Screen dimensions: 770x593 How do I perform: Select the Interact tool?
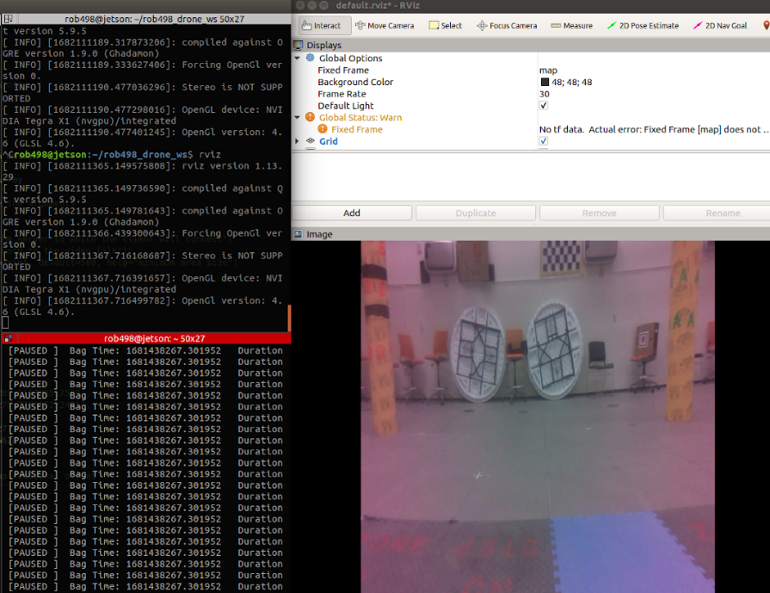coord(323,26)
